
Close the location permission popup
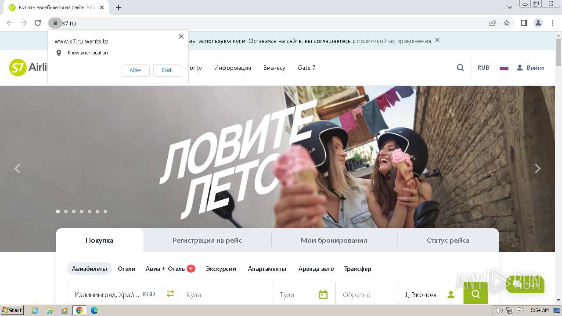click(181, 36)
